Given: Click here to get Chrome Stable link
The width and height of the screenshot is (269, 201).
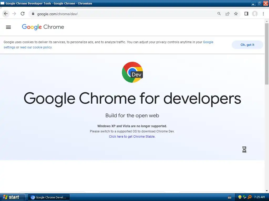Looking at the screenshot, I should click(x=132, y=137).
